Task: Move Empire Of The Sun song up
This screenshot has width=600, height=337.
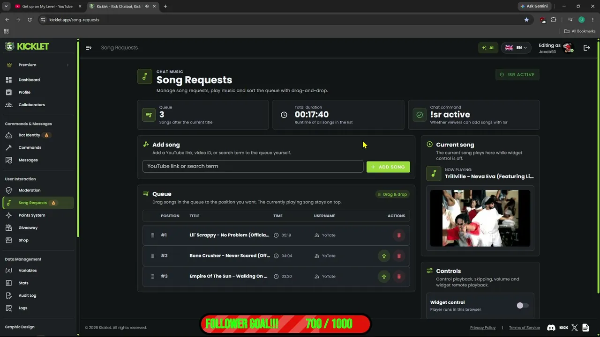Action: click(384, 277)
